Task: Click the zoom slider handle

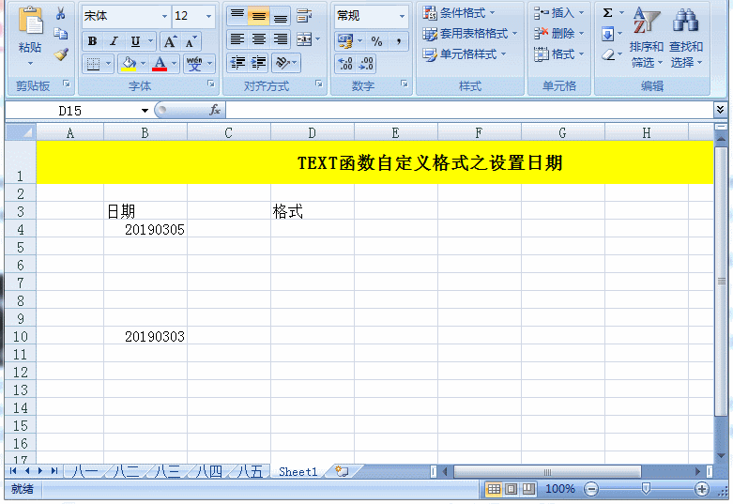Action: [646, 489]
